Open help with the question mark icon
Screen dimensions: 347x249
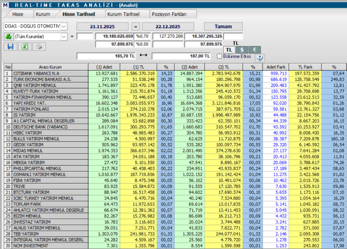click(x=260, y=58)
